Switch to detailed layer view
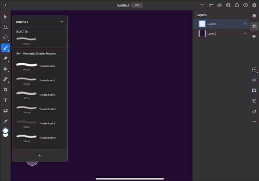The image size is (259, 181). click(254, 26)
